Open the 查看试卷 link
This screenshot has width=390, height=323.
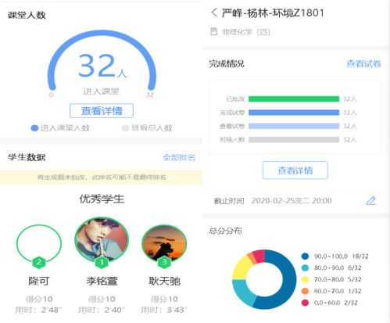coord(363,63)
